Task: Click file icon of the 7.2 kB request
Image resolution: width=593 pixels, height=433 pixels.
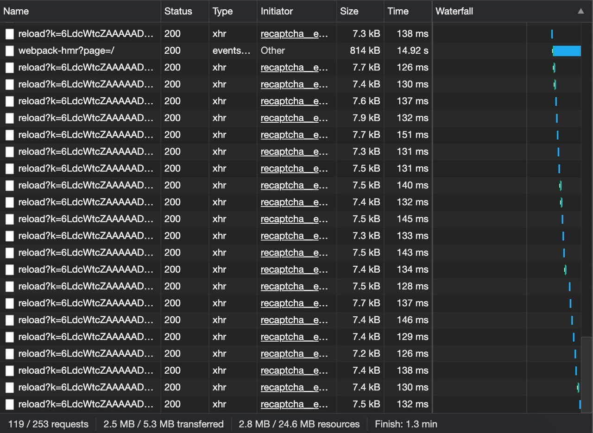Action: click(x=10, y=353)
